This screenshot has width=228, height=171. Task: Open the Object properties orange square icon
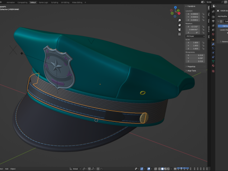(x=213, y=39)
